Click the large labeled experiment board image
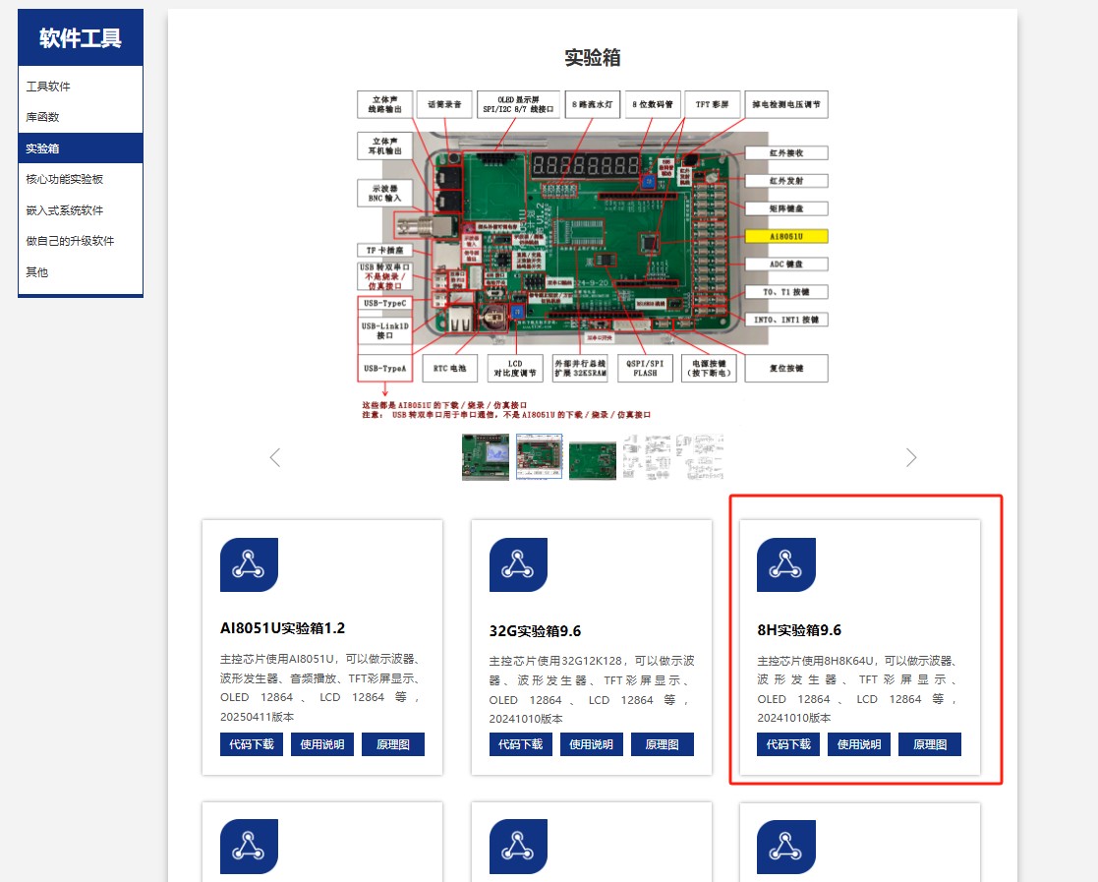 [x=593, y=255]
